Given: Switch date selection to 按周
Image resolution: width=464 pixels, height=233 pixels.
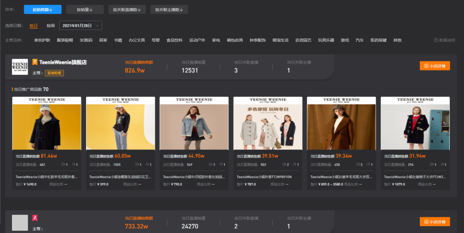Looking at the screenshot, I should coord(51,26).
